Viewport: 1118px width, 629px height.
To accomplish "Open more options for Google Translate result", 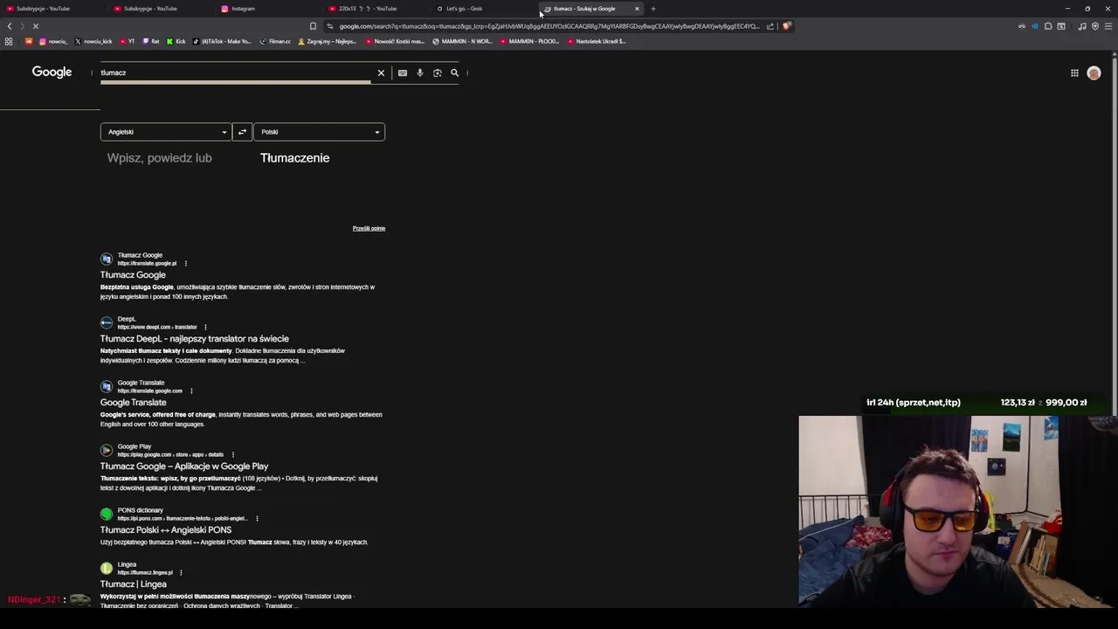I will coord(191,391).
